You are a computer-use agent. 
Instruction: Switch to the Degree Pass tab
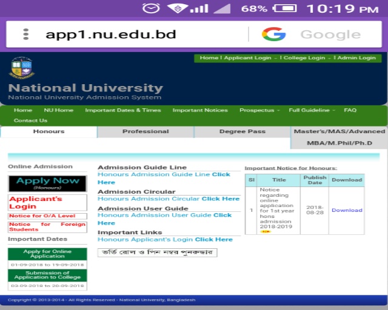pos(242,131)
